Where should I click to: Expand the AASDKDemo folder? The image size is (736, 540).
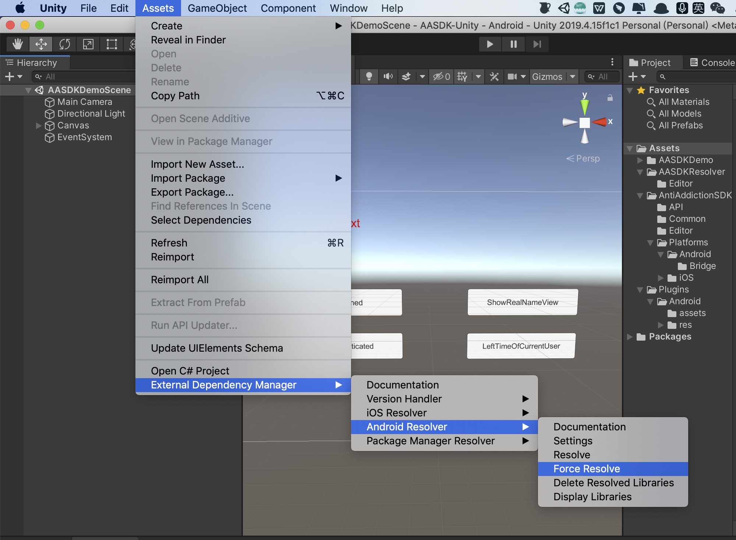click(x=640, y=160)
